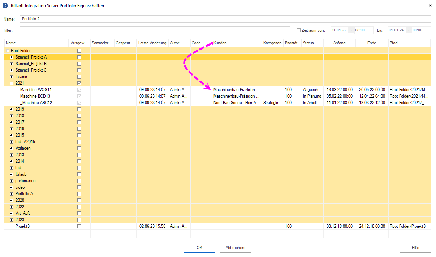Click the 13.03.22 00:00 start date cell

[340, 90]
